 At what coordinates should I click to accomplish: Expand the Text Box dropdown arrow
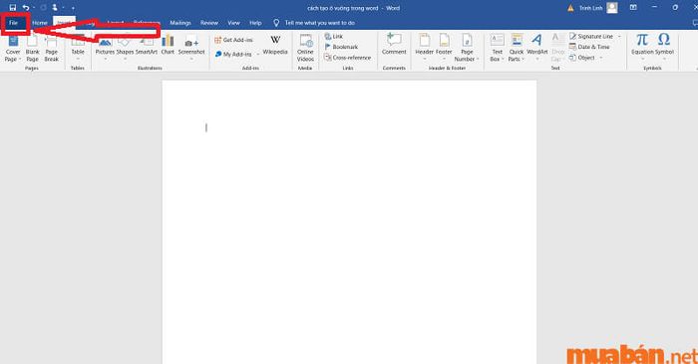click(x=503, y=59)
